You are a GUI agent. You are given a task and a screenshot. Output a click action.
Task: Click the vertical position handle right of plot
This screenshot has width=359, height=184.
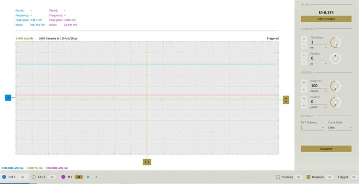286,100
